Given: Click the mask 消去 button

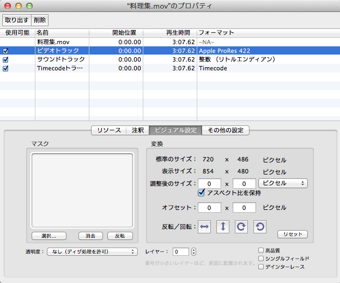Looking at the screenshot, I should pos(90,236).
